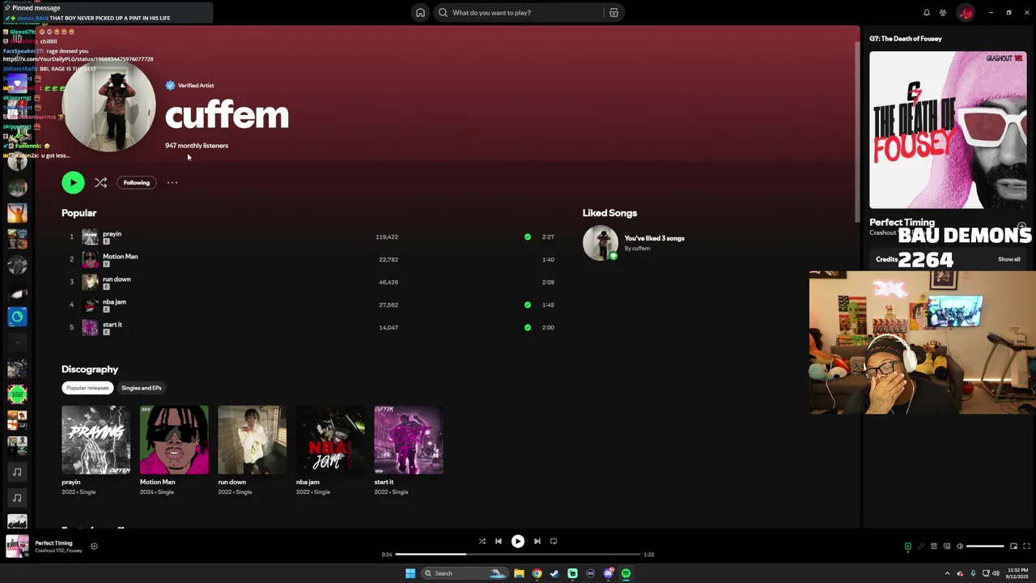Image resolution: width=1036 pixels, height=583 pixels.
Task: Open the Browse icon in search bar
Action: coord(614,12)
